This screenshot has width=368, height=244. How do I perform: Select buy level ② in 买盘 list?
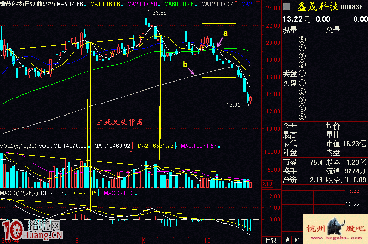tap(302, 91)
